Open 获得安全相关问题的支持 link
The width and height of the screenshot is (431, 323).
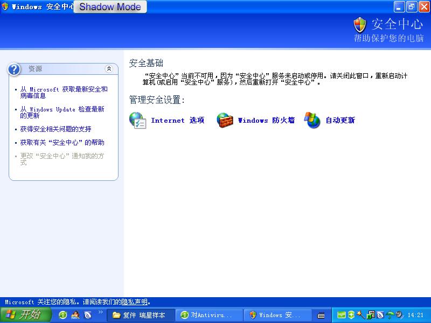tap(56, 129)
